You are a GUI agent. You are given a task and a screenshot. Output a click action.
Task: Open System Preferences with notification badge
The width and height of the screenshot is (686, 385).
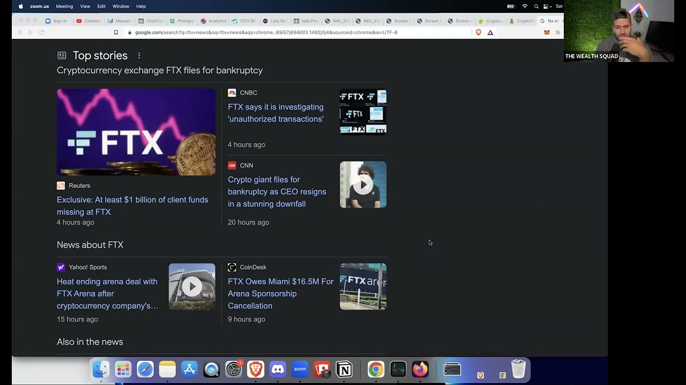[234, 369]
